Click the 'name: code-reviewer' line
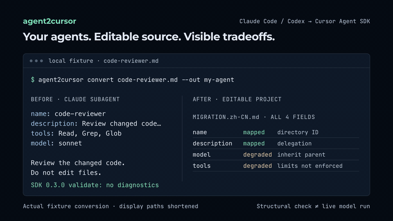Viewport: 393px width, 221px height. click(68, 114)
